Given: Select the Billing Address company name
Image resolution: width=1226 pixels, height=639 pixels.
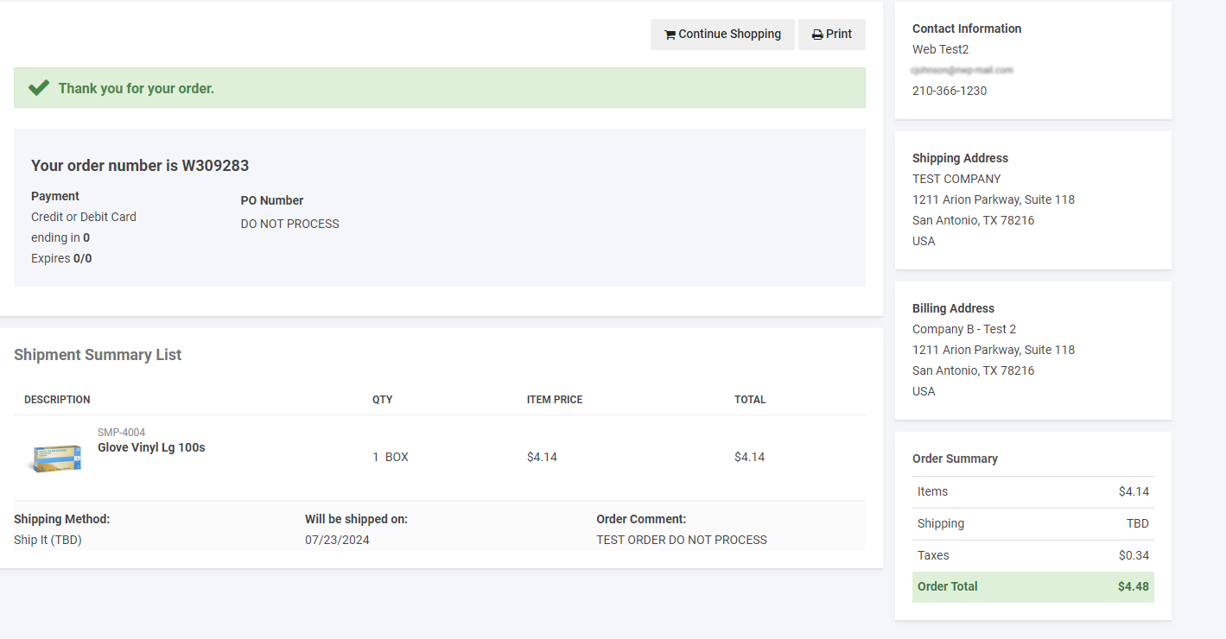Looking at the screenshot, I should 964,329.
